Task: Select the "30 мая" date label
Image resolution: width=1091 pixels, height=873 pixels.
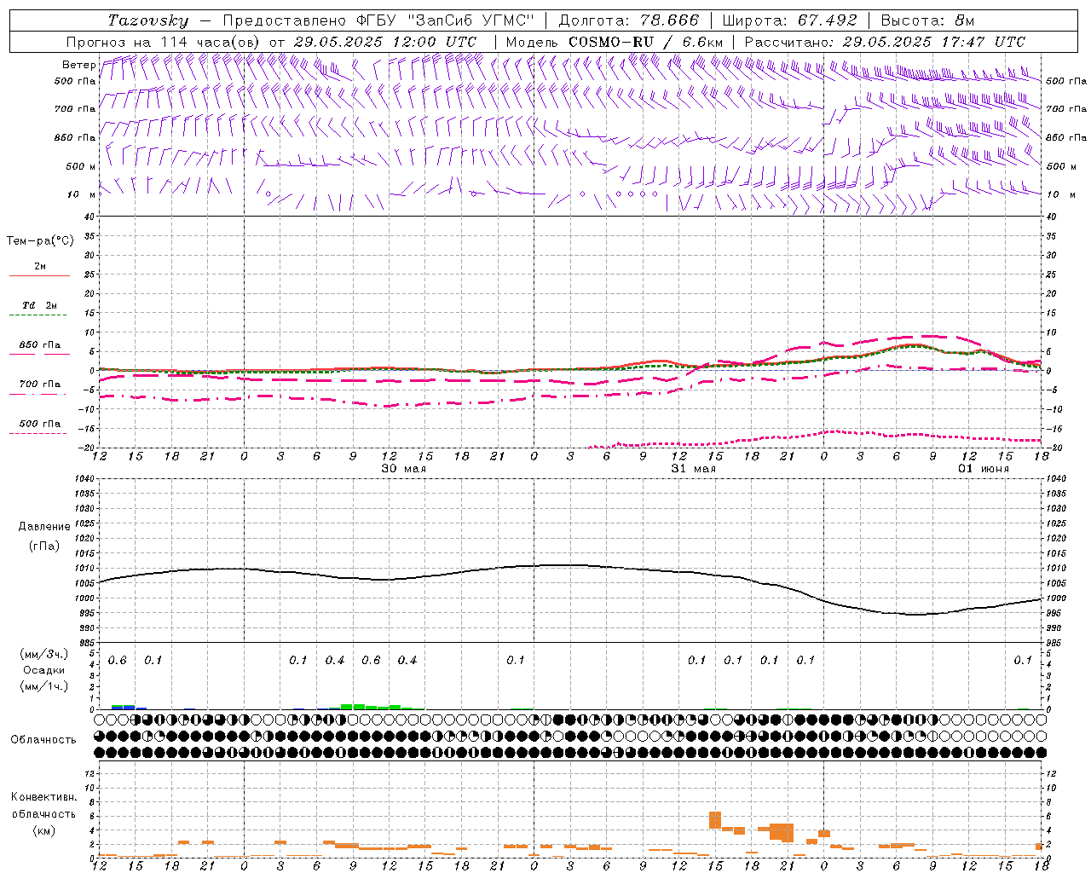Action: 403,469
